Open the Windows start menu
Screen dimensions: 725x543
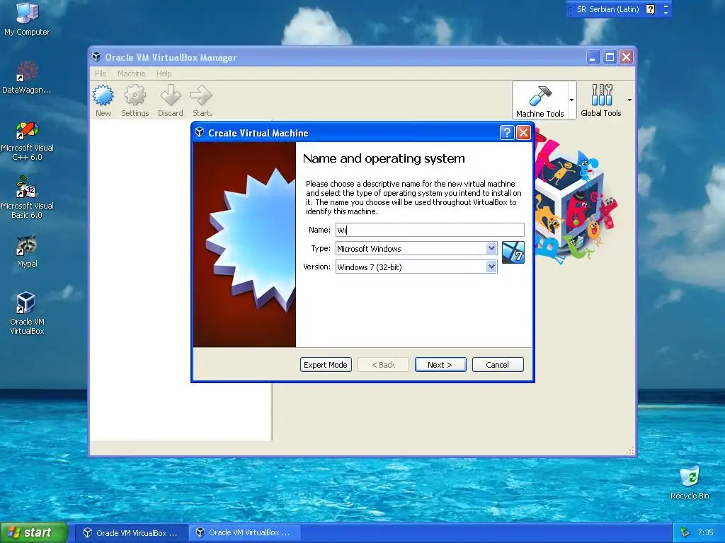(34, 533)
